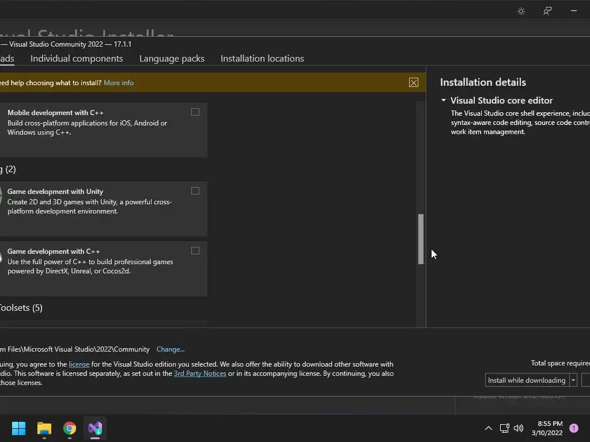This screenshot has width=590, height=442.
Task: Open Installation locations tab
Action: tap(262, 59)
